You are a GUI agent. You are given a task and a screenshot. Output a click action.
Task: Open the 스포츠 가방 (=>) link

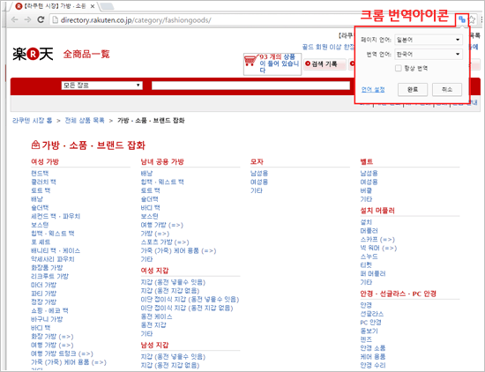[165, 242]
